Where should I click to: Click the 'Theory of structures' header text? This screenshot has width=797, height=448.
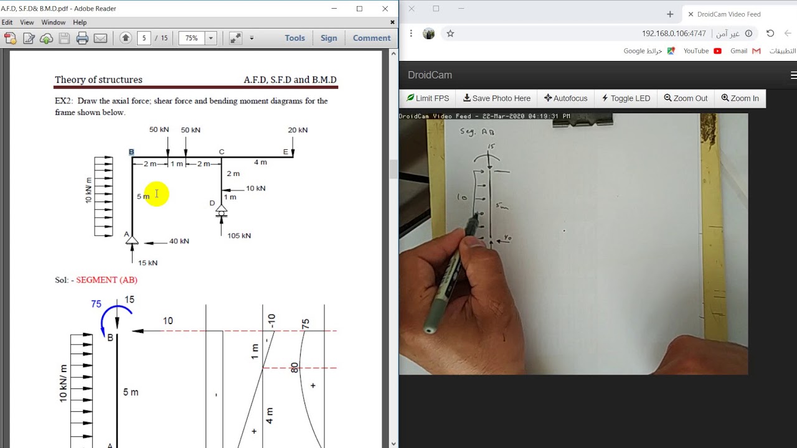pyautogui.click(x=98, y=80)
